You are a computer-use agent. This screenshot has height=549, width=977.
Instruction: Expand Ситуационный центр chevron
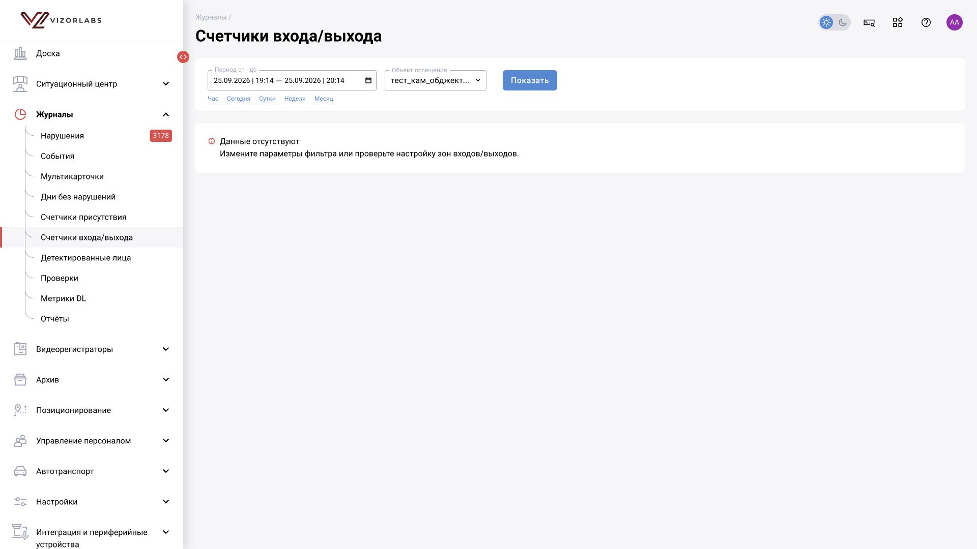tap(166, 84)
